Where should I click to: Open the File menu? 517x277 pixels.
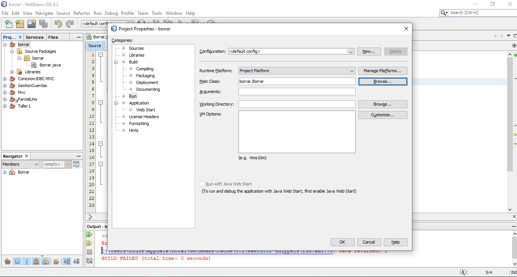[5, 13]
